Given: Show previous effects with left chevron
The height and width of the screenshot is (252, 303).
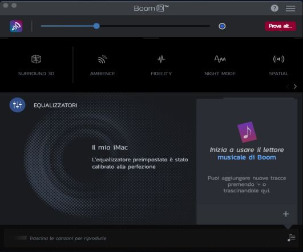Looking at the screenshot, I should click(288, 86).
